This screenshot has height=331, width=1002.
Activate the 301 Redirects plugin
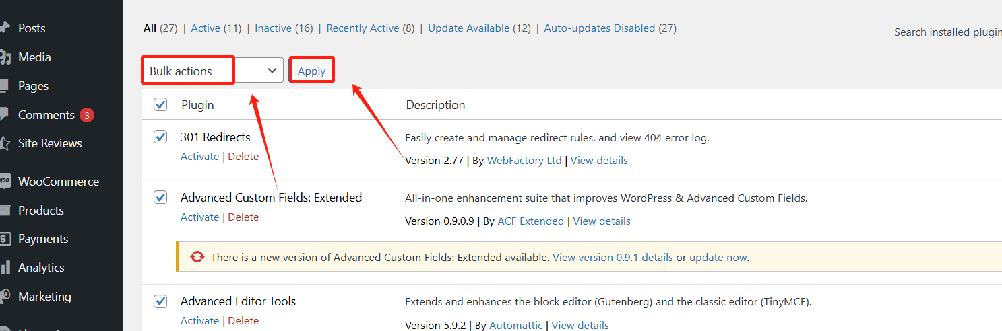coord(199,157)
